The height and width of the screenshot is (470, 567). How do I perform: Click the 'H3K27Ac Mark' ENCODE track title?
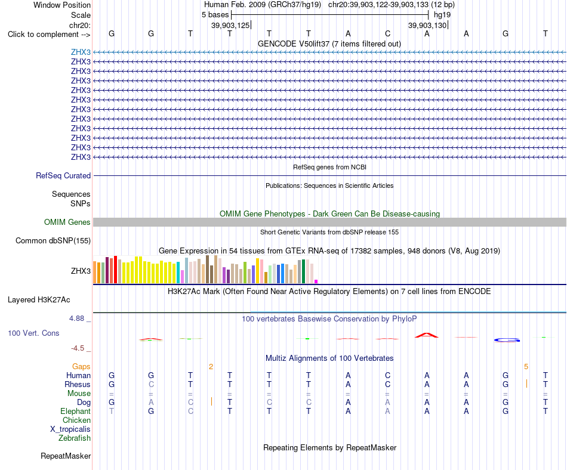[329, 291]
